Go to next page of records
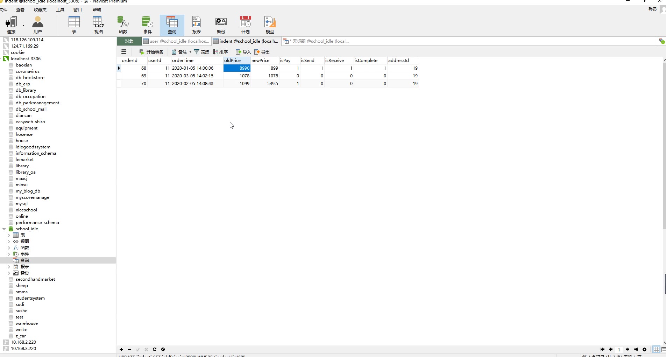This screenshot has height=357, width=666. (628, 349)
